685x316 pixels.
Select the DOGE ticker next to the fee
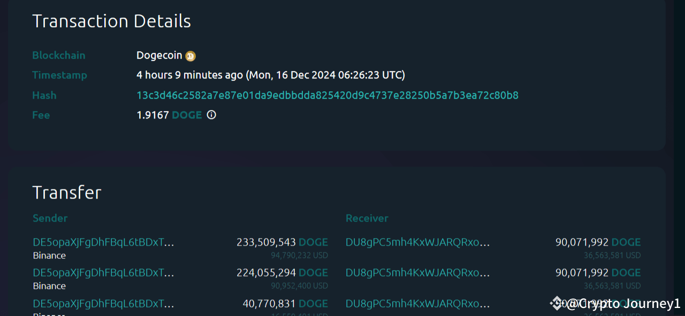[x=186, y=115]
